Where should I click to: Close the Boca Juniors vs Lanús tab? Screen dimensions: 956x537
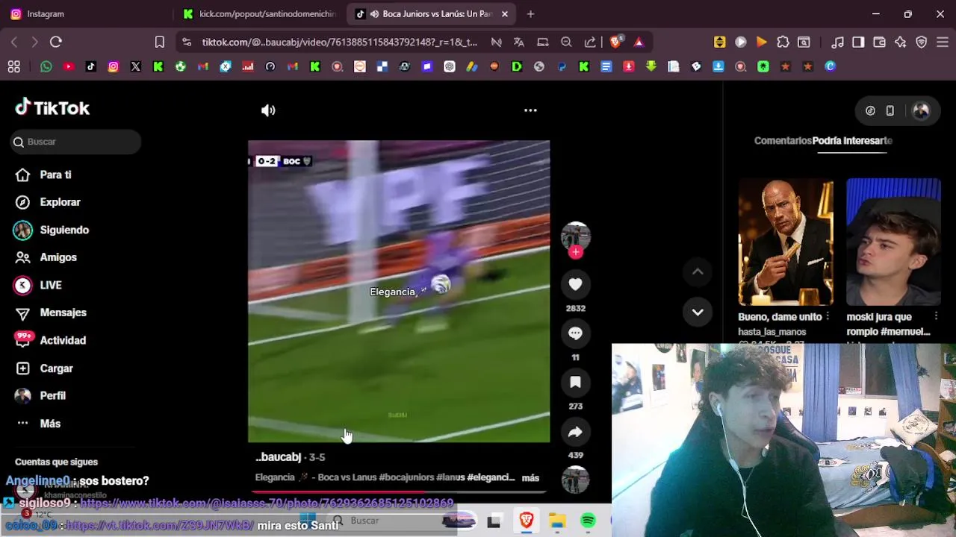point(505,13)
